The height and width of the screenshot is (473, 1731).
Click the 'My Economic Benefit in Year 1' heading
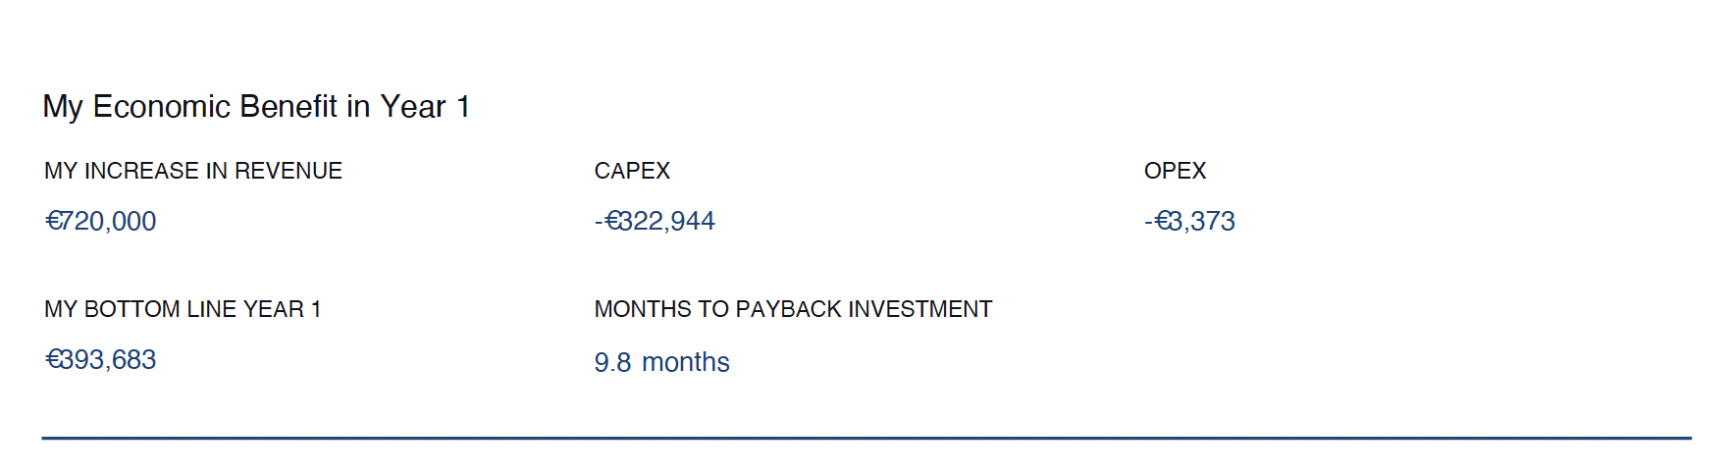[256, 107]
